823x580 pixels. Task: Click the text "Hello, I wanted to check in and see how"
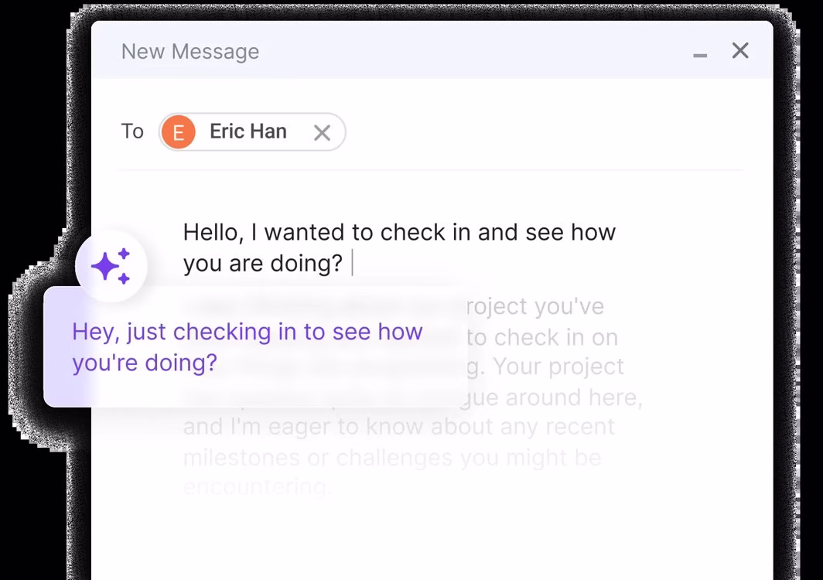[399, 232]
